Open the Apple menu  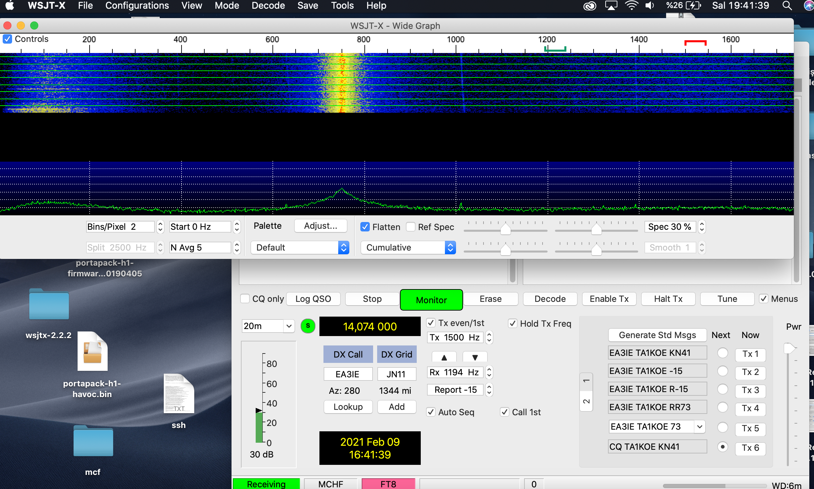click(10, 6)
